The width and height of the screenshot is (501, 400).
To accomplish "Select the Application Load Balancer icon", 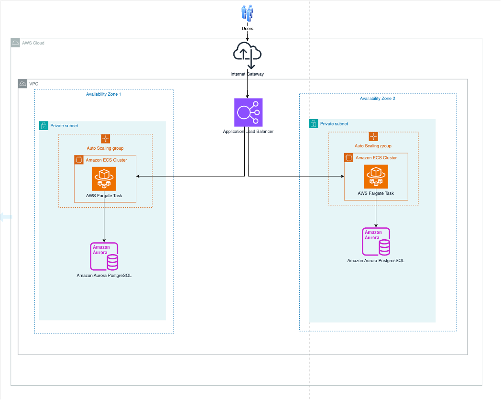I will 248,112.
